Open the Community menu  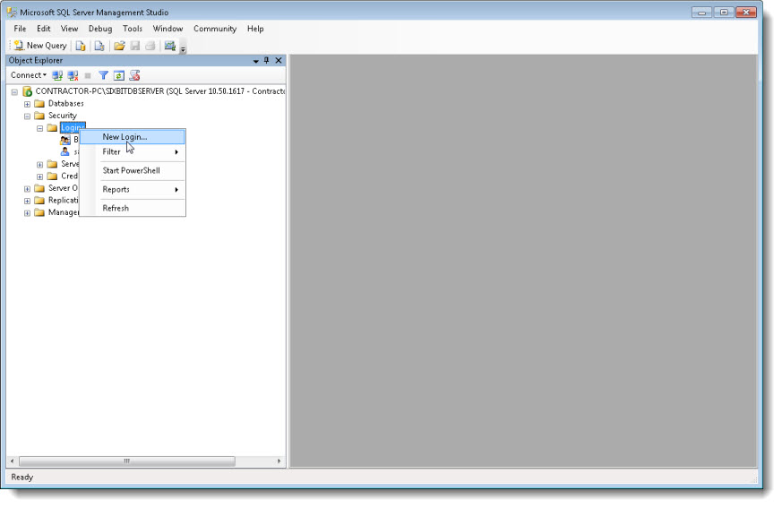(215, 29)
